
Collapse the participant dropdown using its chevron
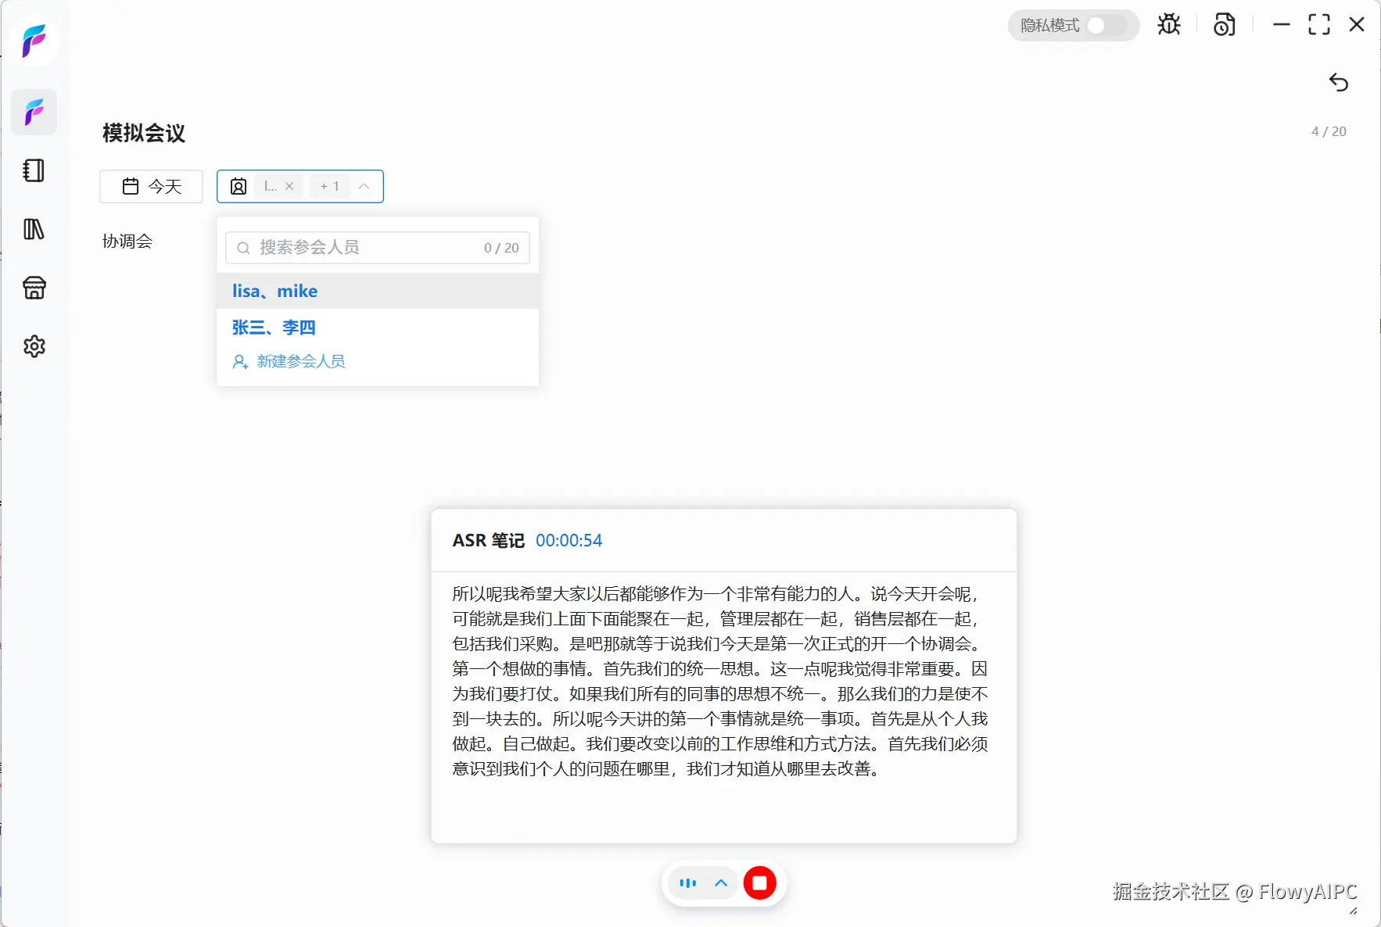pyautogui.click(x=364, y=186)
